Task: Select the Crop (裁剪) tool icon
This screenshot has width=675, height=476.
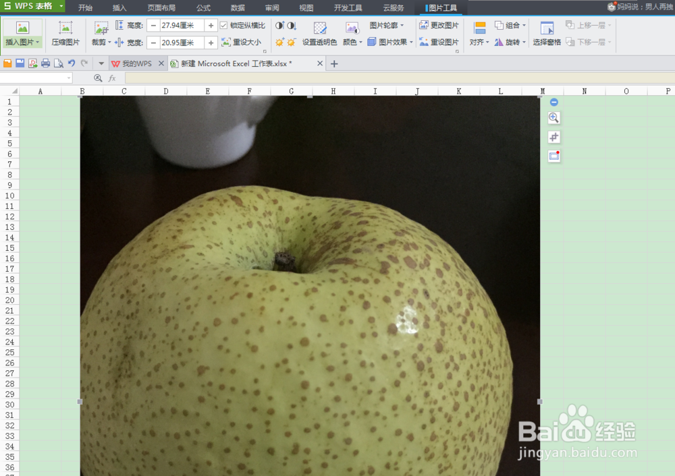Action: point(101,28)
